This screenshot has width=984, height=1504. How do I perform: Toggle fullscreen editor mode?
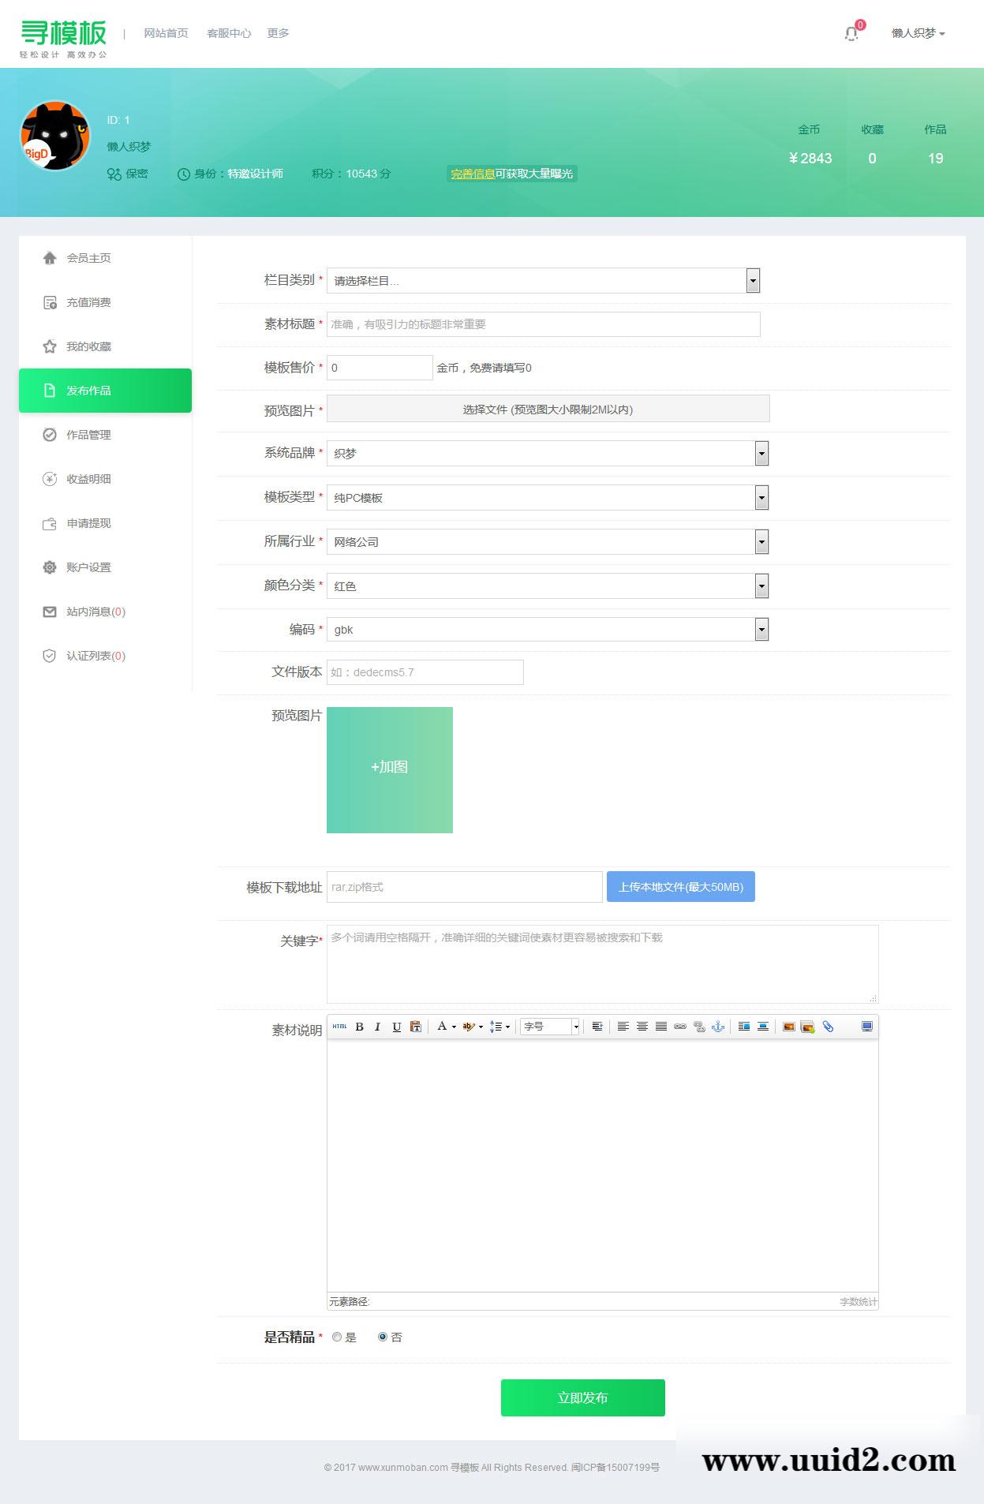tap(867, 1027)
